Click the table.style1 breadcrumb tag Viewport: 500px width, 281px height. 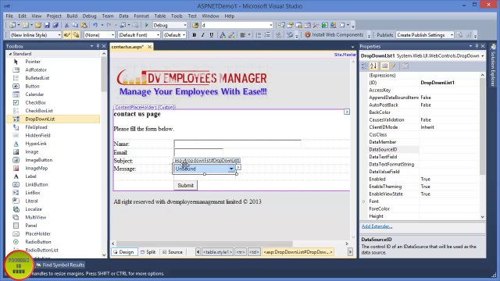click(x=217, y=252)
